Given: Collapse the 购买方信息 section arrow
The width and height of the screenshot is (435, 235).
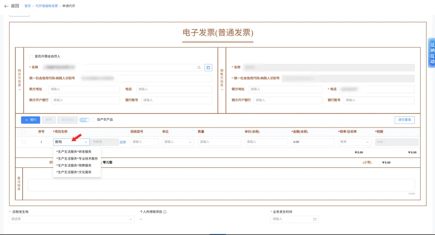Looking at the screenshot, I should coord(19,90).
